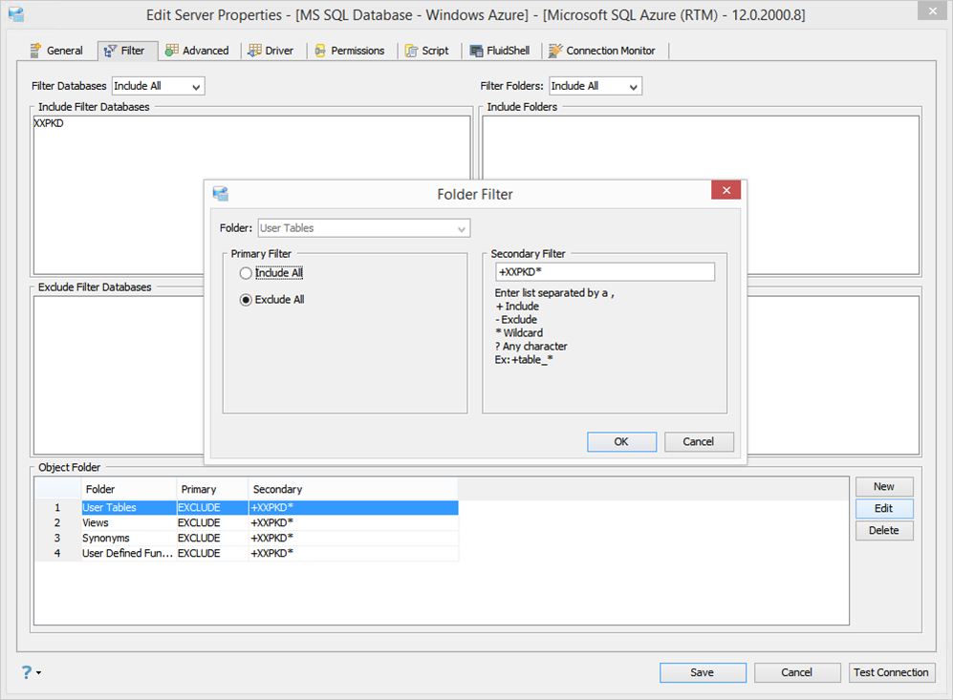Click the New object folder button
This screenshot has height=700, width=953.
tap(884, 487)
